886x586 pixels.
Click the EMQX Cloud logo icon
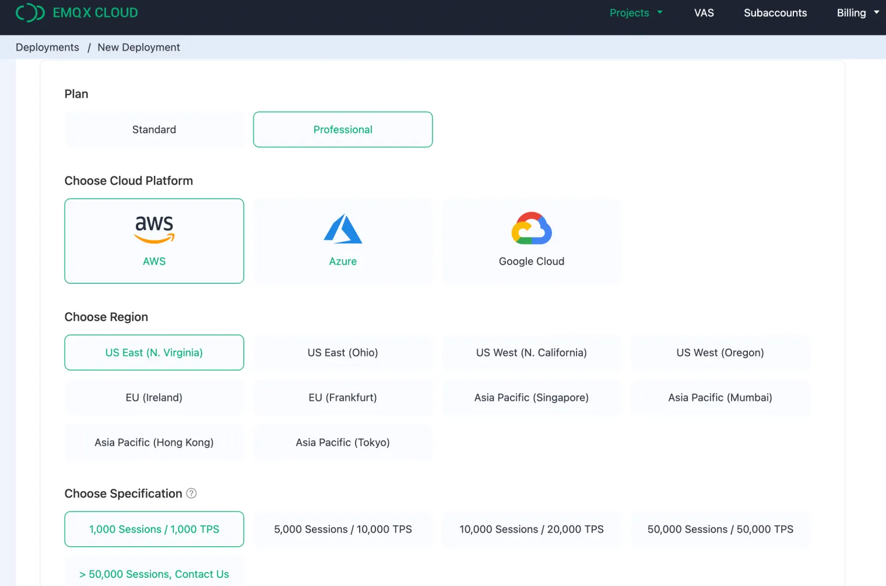(30, 13)
